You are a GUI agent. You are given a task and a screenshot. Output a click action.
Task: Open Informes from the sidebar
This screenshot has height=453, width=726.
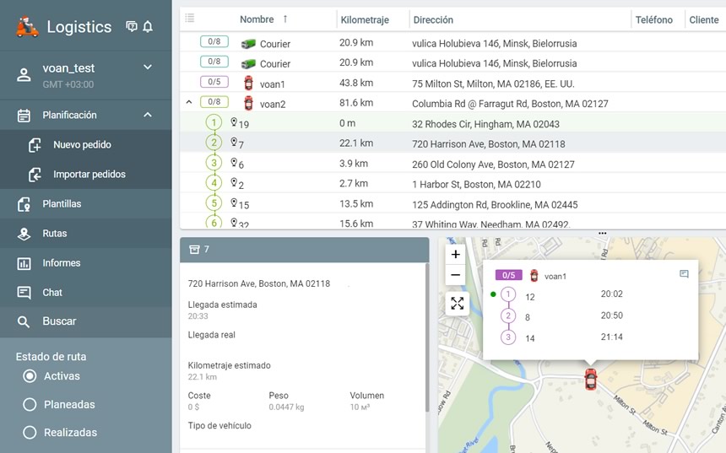[61, 263]
